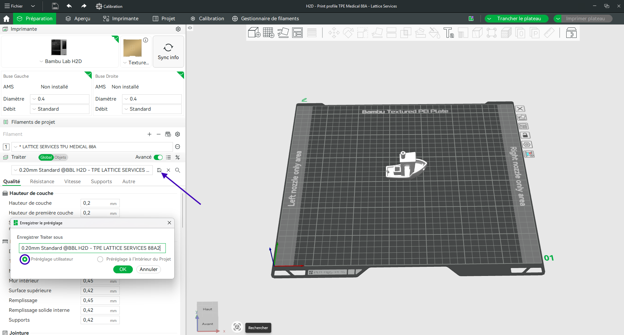Open the Préparation tab
624x335 pixels.
pos(35,19)
